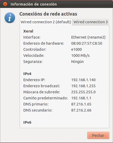This screenshot has width=113, height=143.
Task: Click the default route value 192.168.1.1
Action: 81,98
